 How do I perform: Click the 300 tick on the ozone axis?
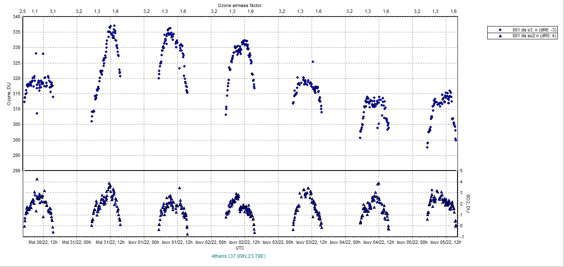coord(17,140)
